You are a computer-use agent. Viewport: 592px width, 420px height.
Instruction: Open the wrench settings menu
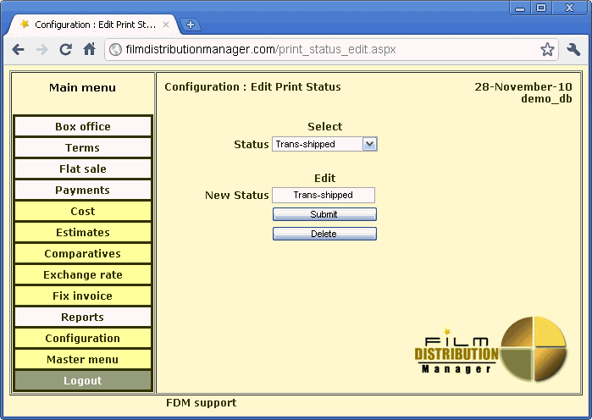[x=573, y=50]
